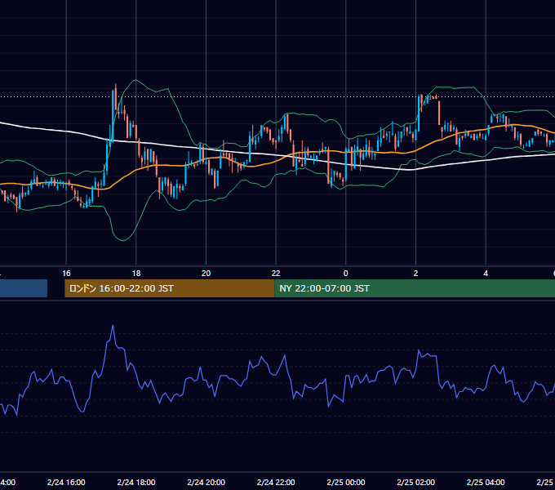Screen dimensions: 555x490
Task: Select the 2/24 20:00 date label
Action: click(x=206, y=482)
